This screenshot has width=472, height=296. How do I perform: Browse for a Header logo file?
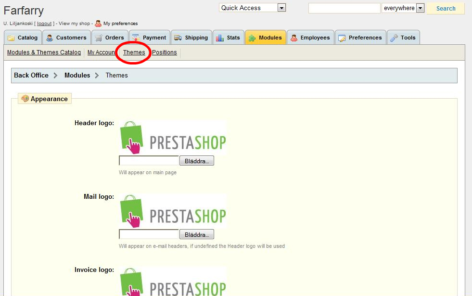click(197, 161)
